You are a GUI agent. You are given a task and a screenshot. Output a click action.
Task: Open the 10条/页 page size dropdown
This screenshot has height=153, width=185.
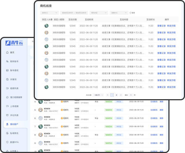[98, 95]
